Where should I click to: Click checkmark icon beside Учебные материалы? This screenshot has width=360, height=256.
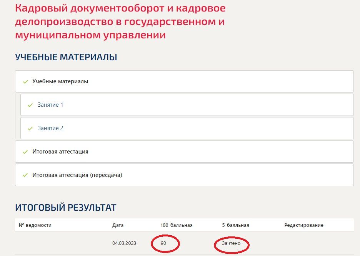pyautogui.click(x=25, y=82)
